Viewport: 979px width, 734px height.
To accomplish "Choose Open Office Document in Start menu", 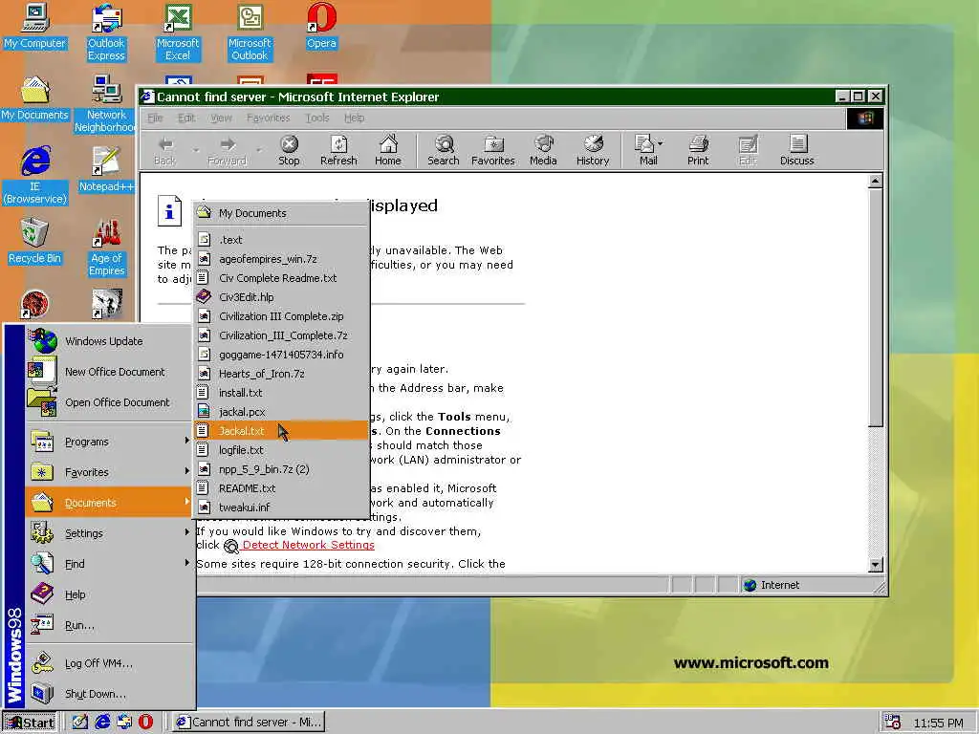I will click(109, 402).
